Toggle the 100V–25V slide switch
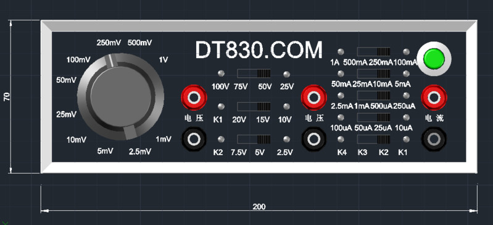Image resolution: width=493 pixels, height=225 pixels. pos(254,74)
